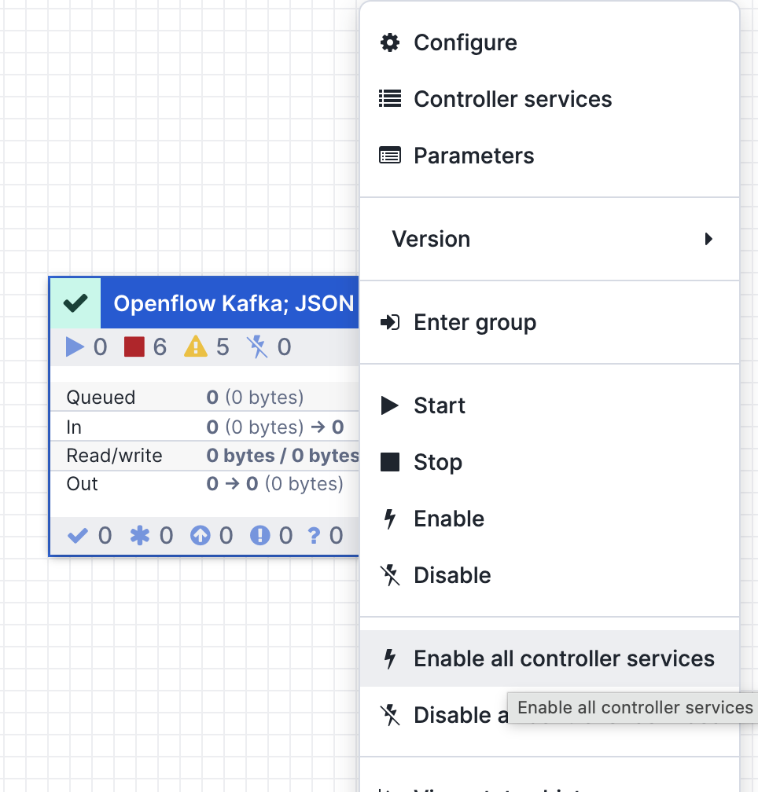
Task: Choose Start in the context menu
Action: click(x=550, y=405)
